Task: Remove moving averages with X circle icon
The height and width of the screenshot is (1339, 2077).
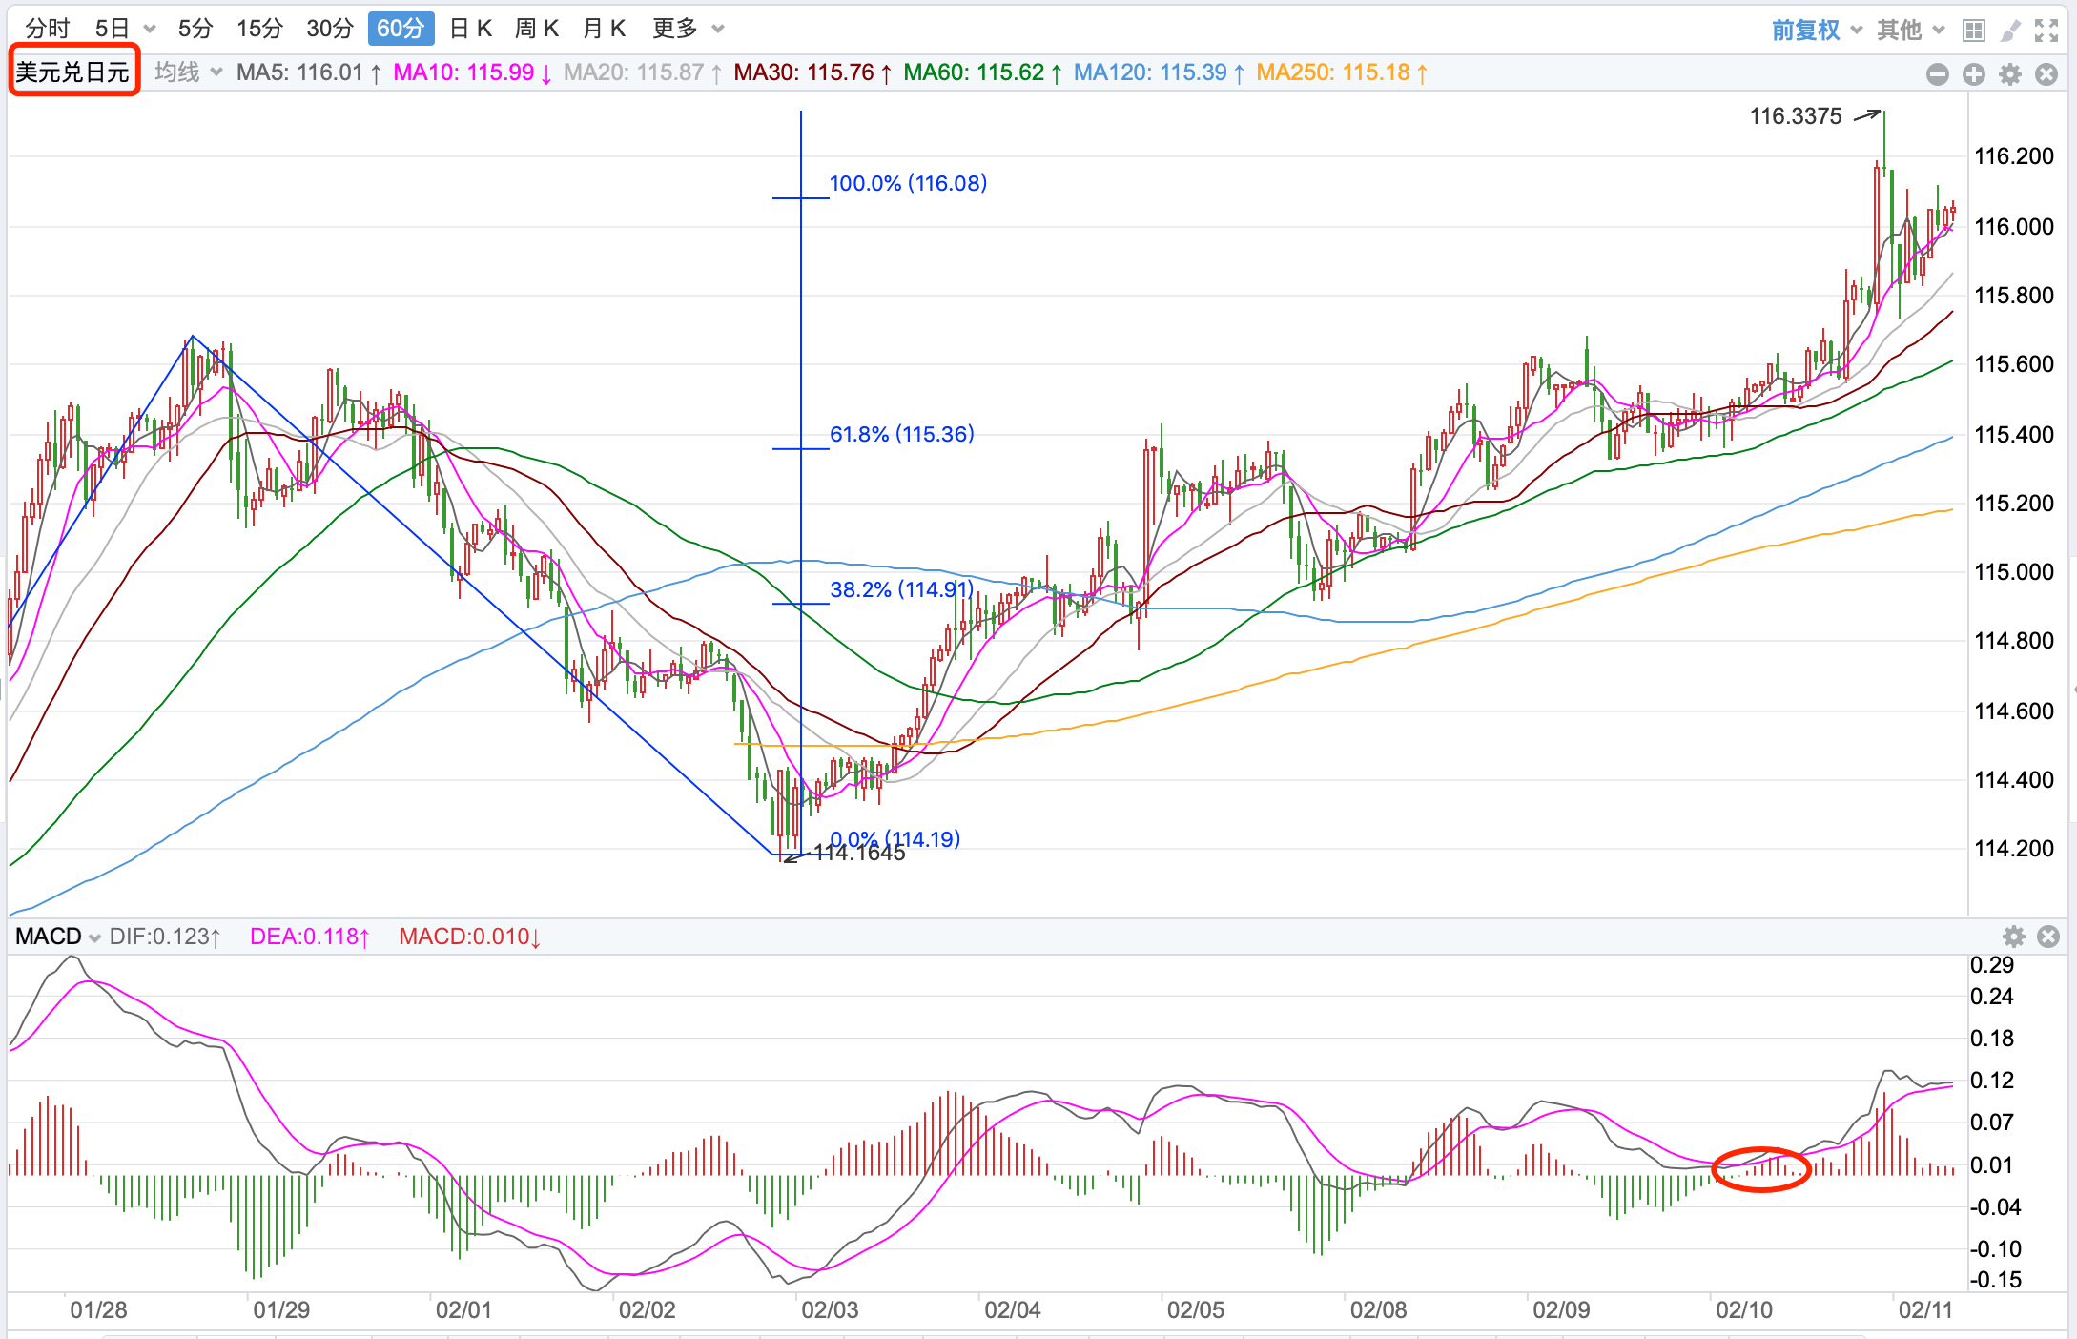Action: tap(2046, 74)
